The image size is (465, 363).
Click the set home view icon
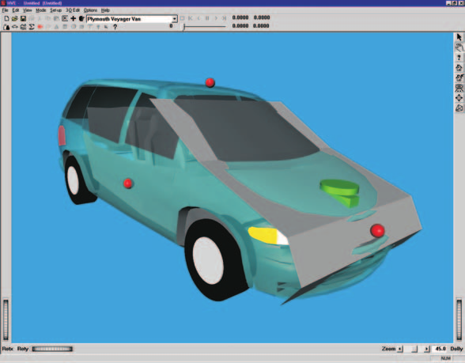[459, 78]
